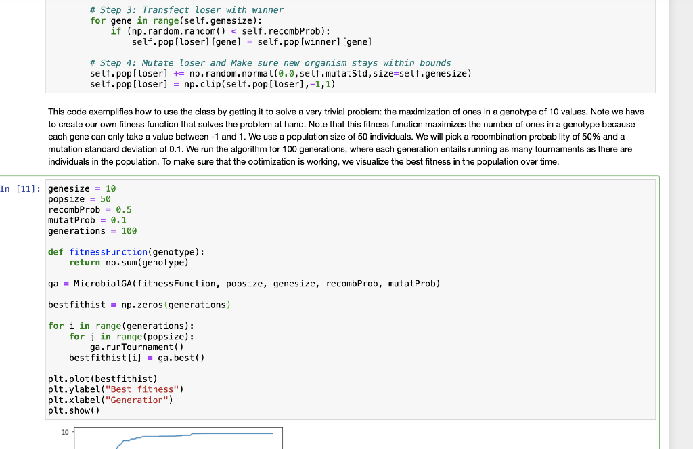Click the np.random.normal mutation line
Screen dimensions: 693x449
[x=281, y=73]
